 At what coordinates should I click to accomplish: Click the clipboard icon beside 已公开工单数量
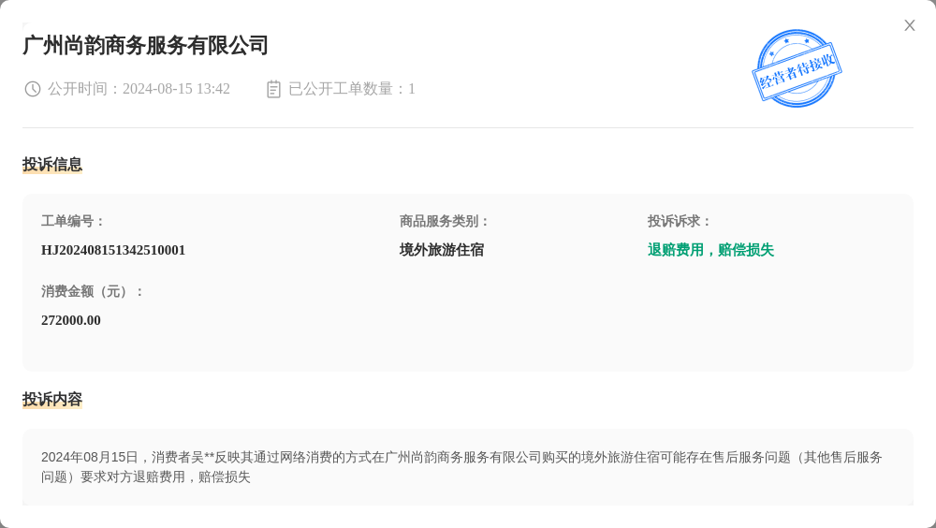tap(273, 89)
